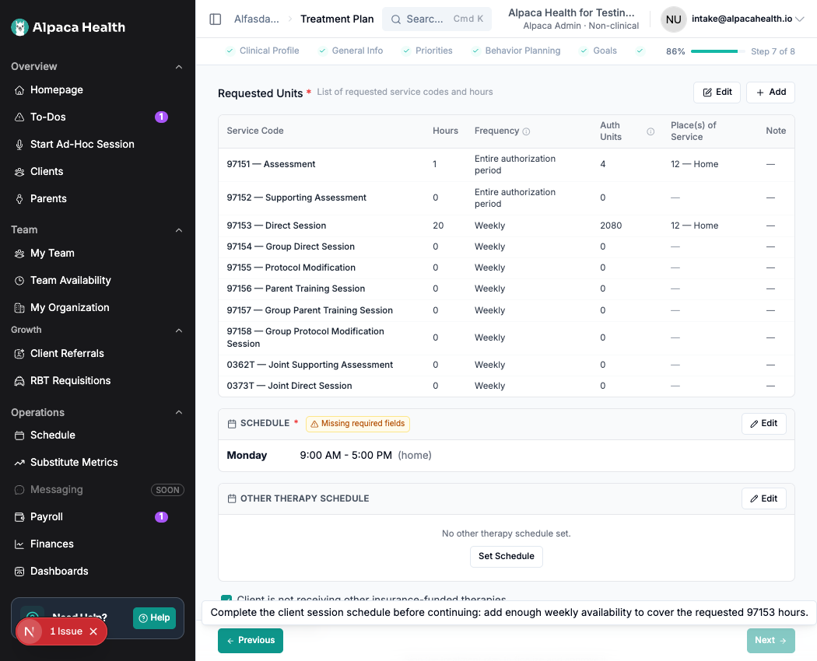Screen dimensions: 817x661
Task: Open the 1 Issue indicator
Action: [66, 631]
